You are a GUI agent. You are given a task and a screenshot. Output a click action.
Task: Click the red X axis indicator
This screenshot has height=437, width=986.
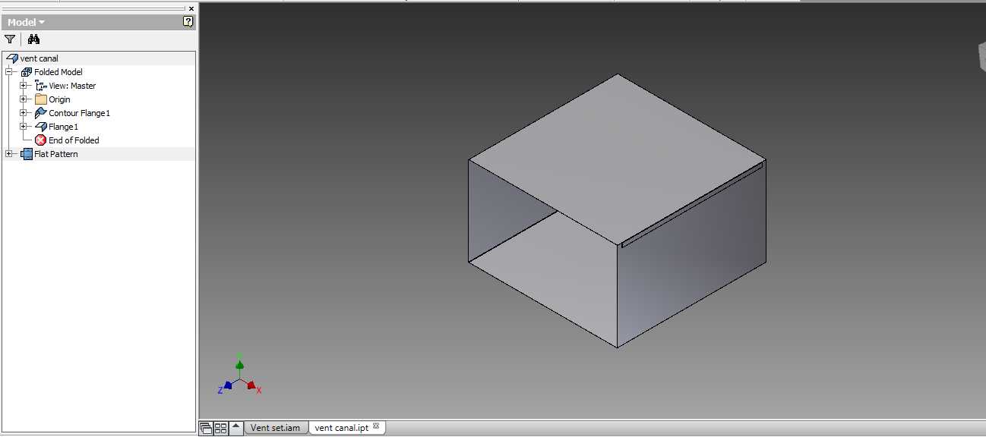[254, 387]
